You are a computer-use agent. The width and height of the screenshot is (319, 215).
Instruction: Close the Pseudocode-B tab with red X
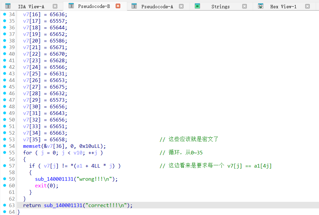pyautogui.click(x=118, y=6)
